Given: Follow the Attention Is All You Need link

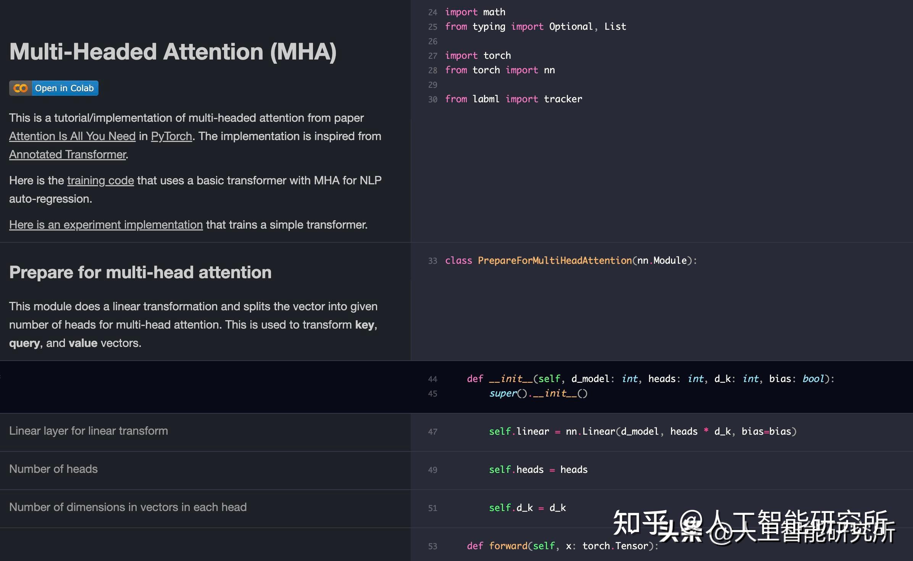Looking at the screenshot, I should 72,136.
